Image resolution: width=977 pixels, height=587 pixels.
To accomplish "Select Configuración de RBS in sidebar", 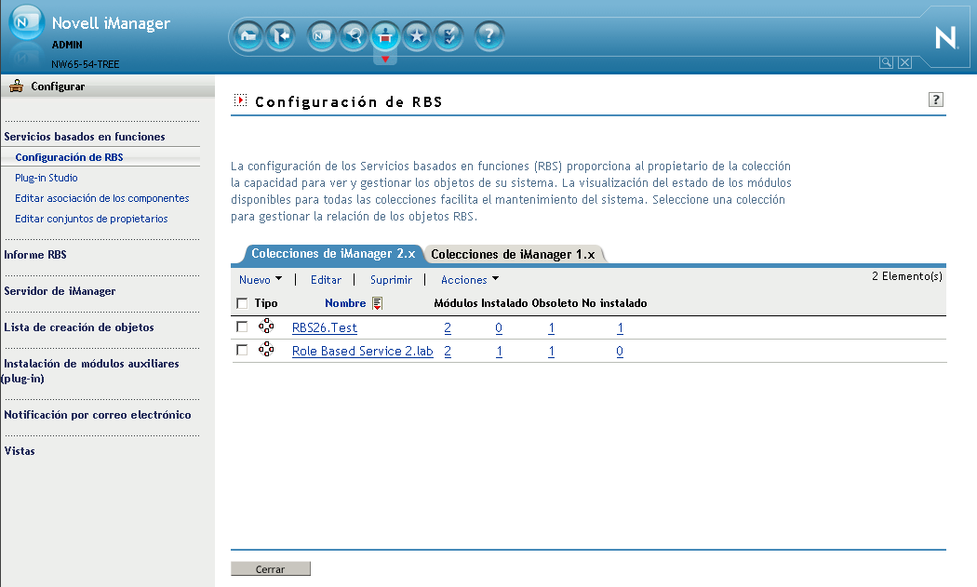I will point(69,157).
